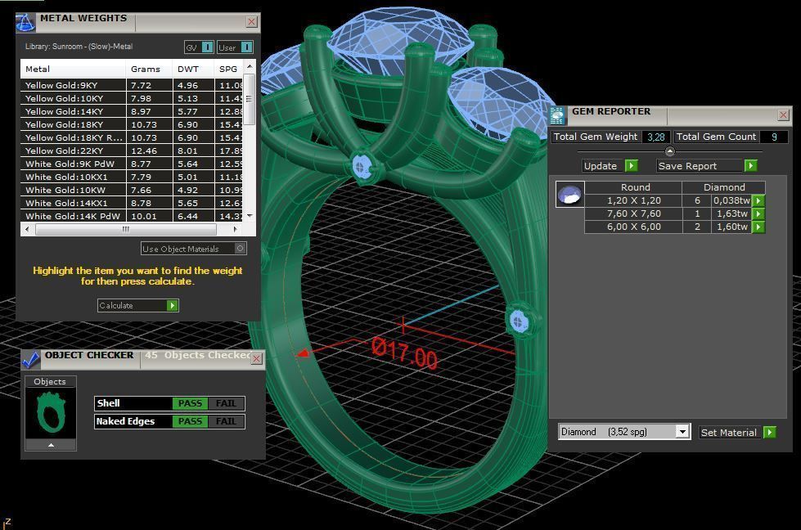
Task: Click green arrow for 0,038tw gem row
Action: [758, 200]
